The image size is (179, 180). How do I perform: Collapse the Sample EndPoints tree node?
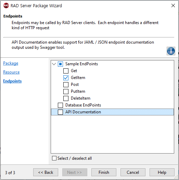54,64
